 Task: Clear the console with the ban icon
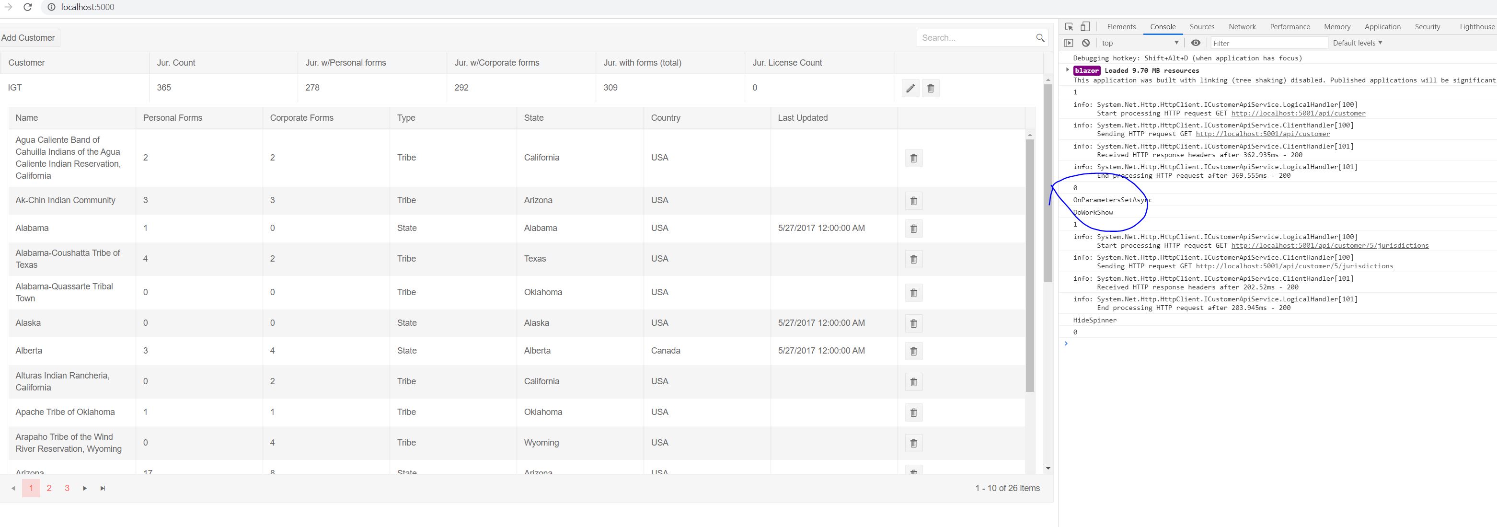tap(1085, 43)
